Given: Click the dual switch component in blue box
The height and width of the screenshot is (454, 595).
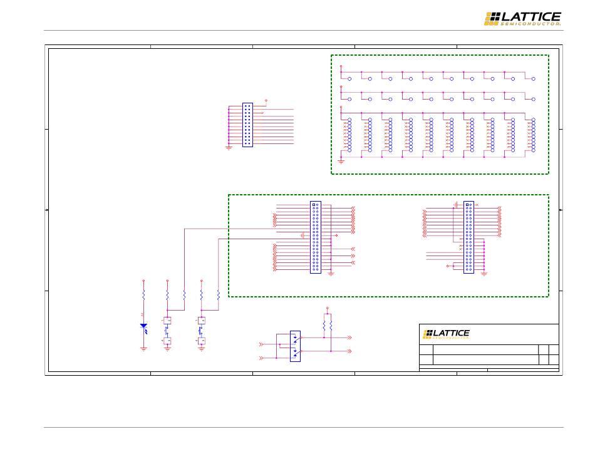Looking at the screenshot, I should coord(295,346).
